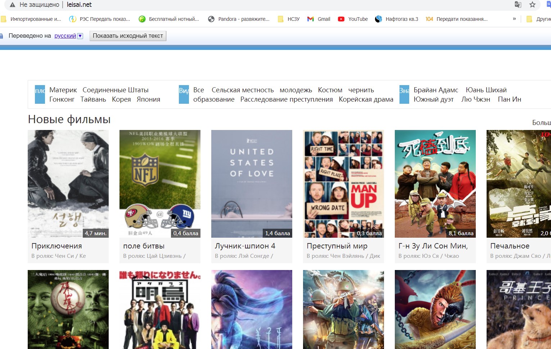Screen dimensions: 551x349
Task: Open the Pandora bookmark
Action: 239,19
